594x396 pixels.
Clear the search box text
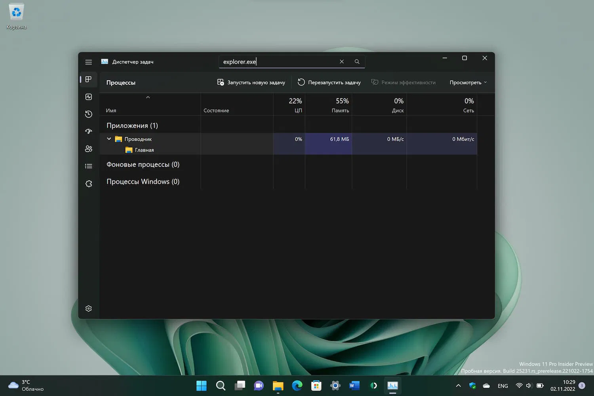pos(341,62)
